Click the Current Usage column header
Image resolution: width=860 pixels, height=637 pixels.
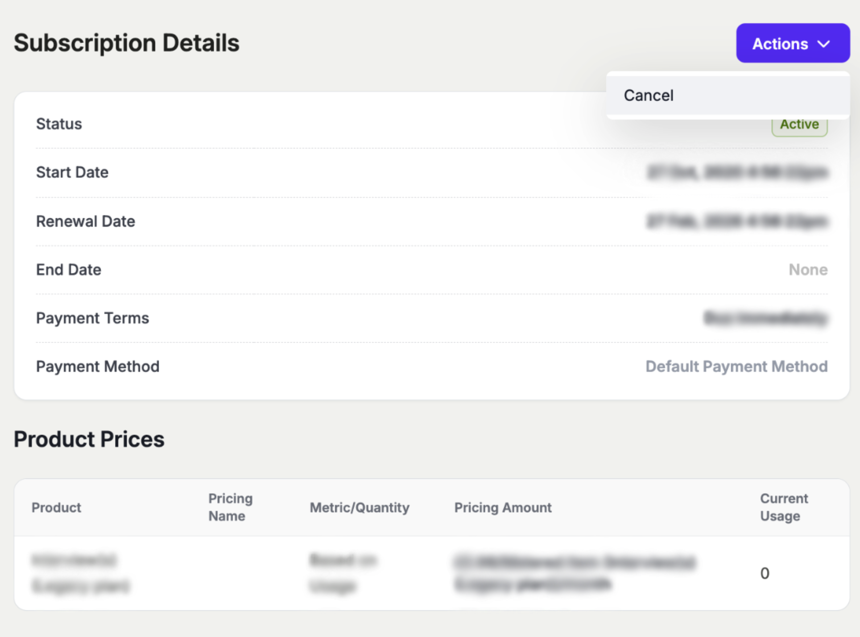click(x=783, y=507)
